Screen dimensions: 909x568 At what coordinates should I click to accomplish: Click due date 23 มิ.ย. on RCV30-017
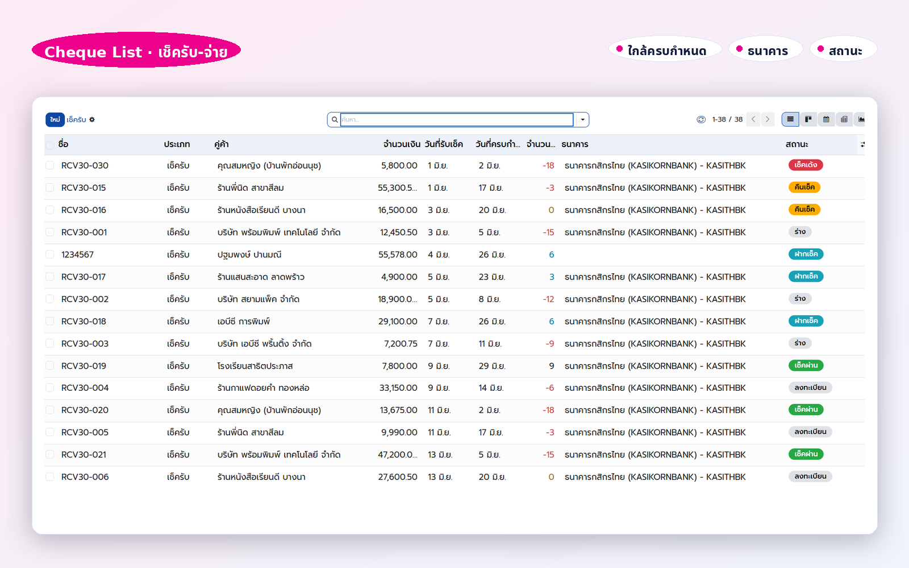click(492, 277)
